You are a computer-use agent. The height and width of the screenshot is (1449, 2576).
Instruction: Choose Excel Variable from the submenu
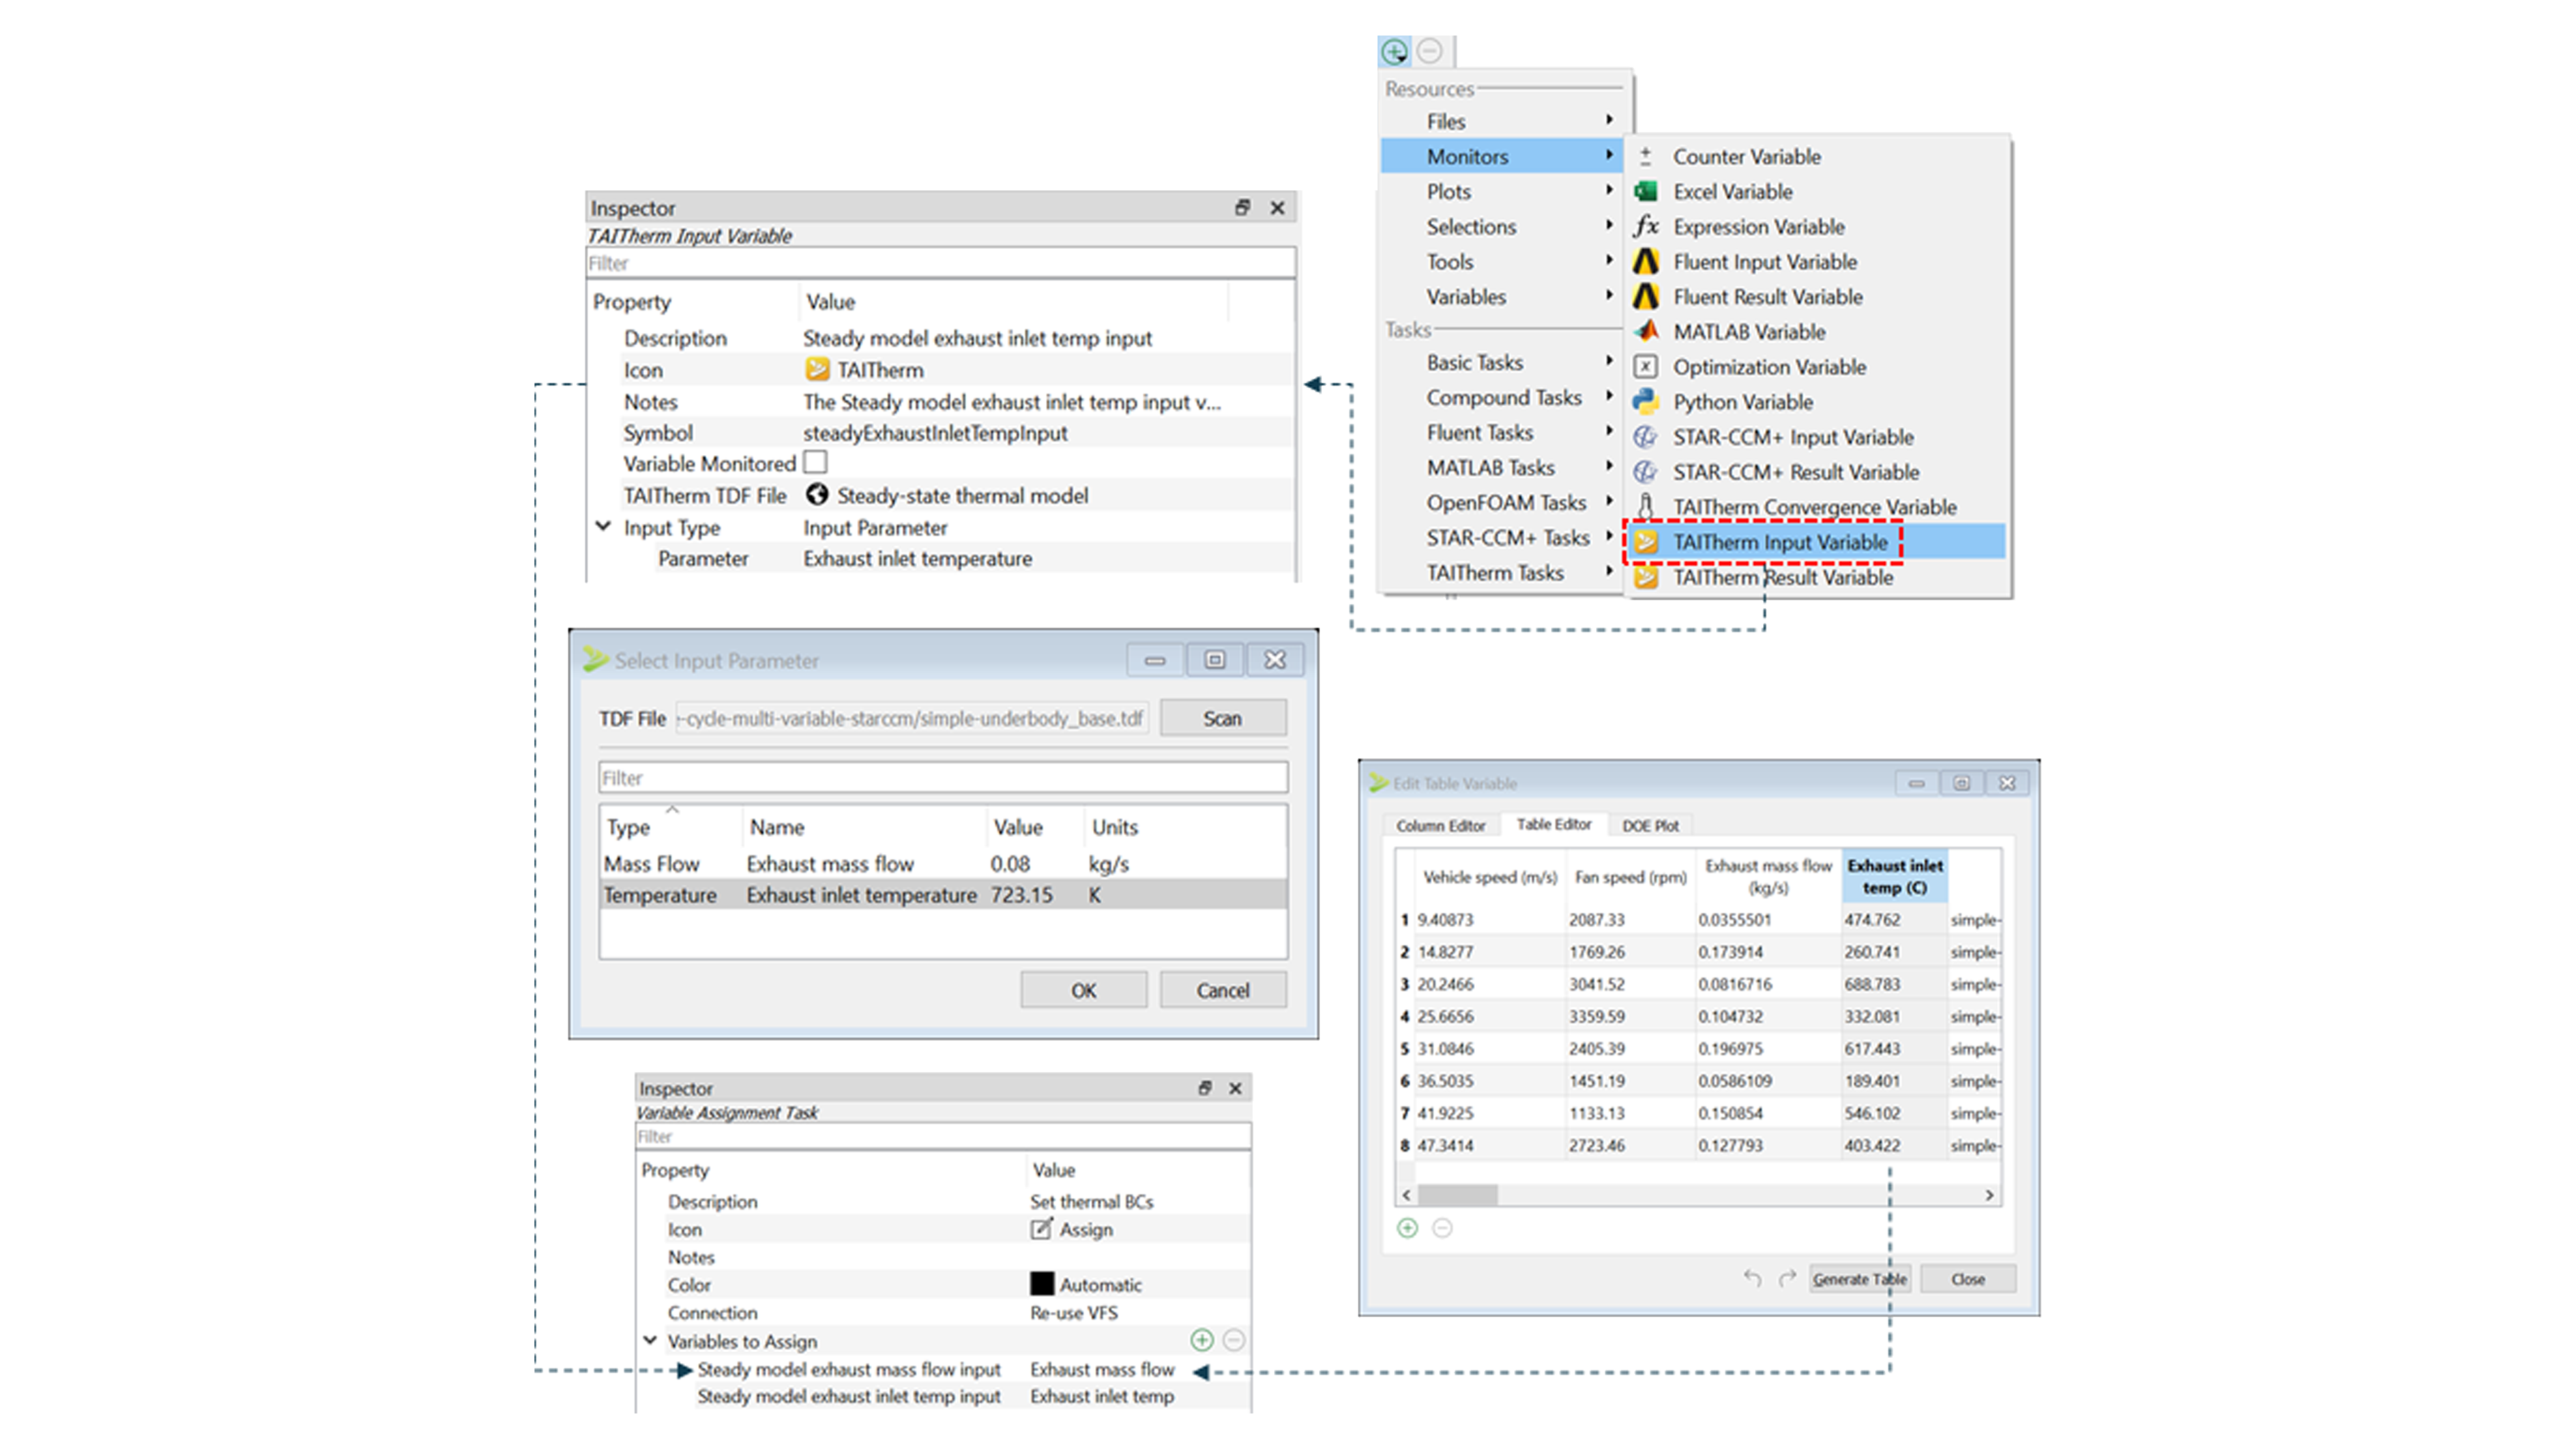1732,192
